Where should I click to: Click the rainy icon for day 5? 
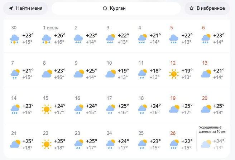[x=174, y=39]
